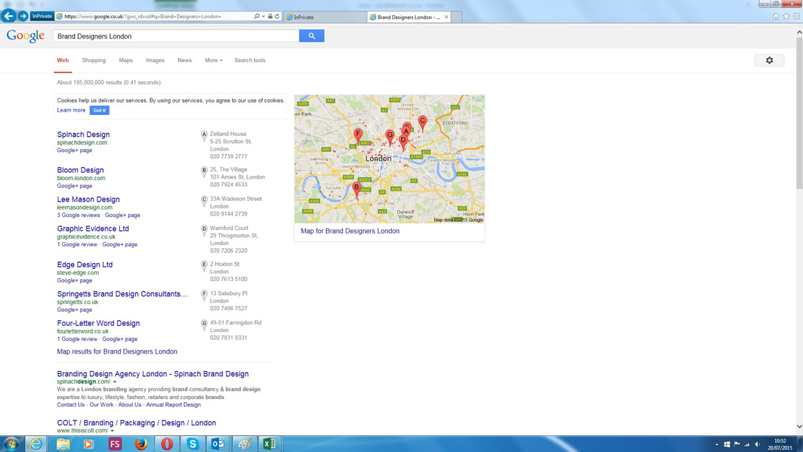The width and height of the screenshot is (803, 452).
Task: Open Internet Explorer Home via the home icon
Action: [x=776, y=15]
